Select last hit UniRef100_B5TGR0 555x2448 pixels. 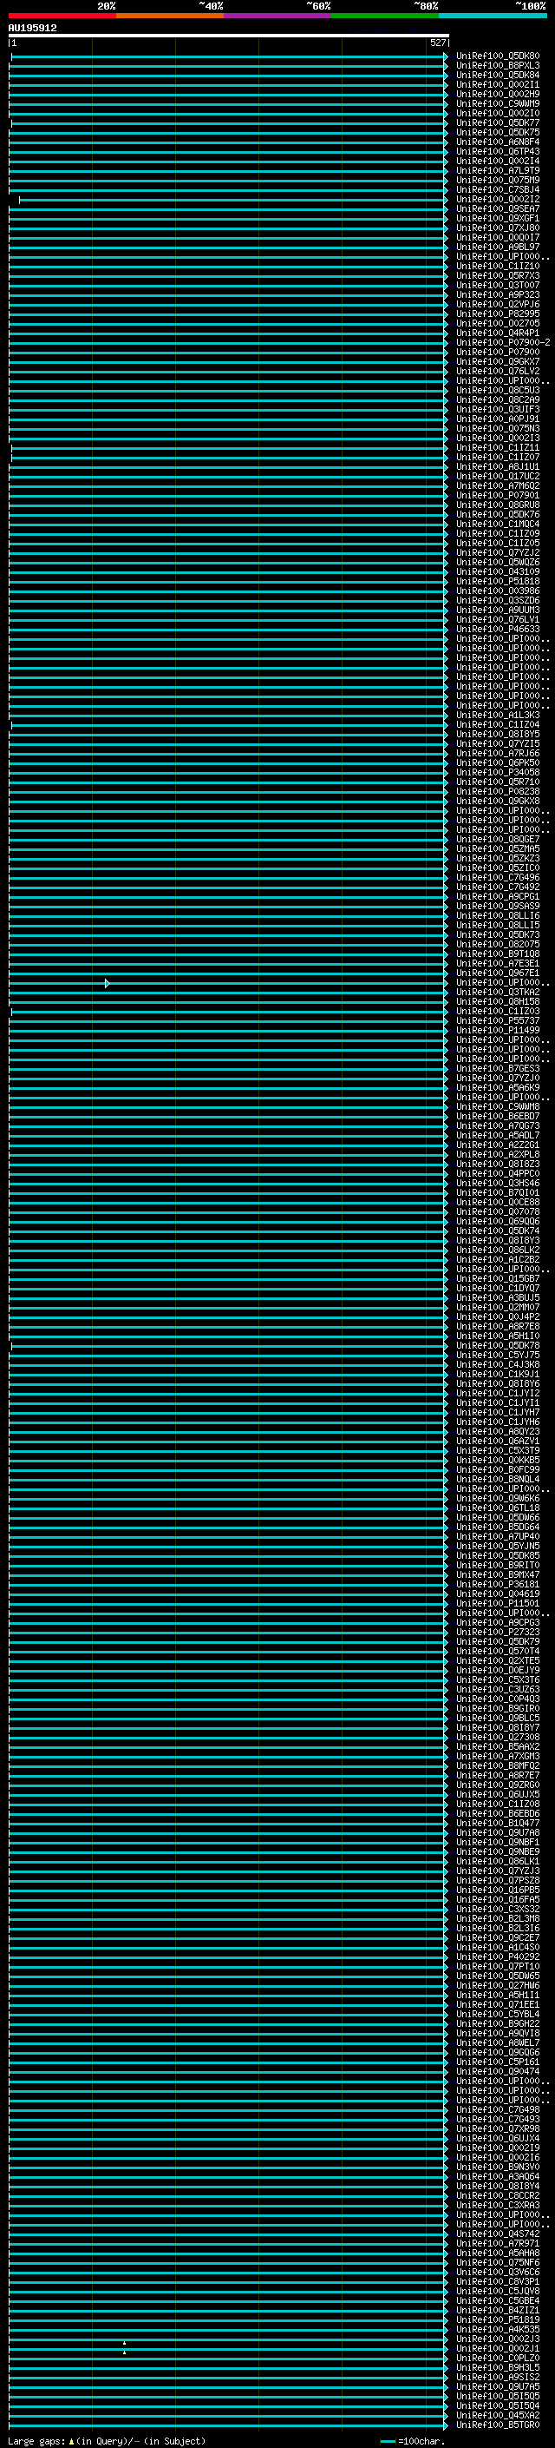tap(497, 2425)
